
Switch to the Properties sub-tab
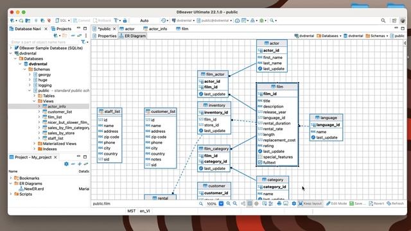(105, 36)
